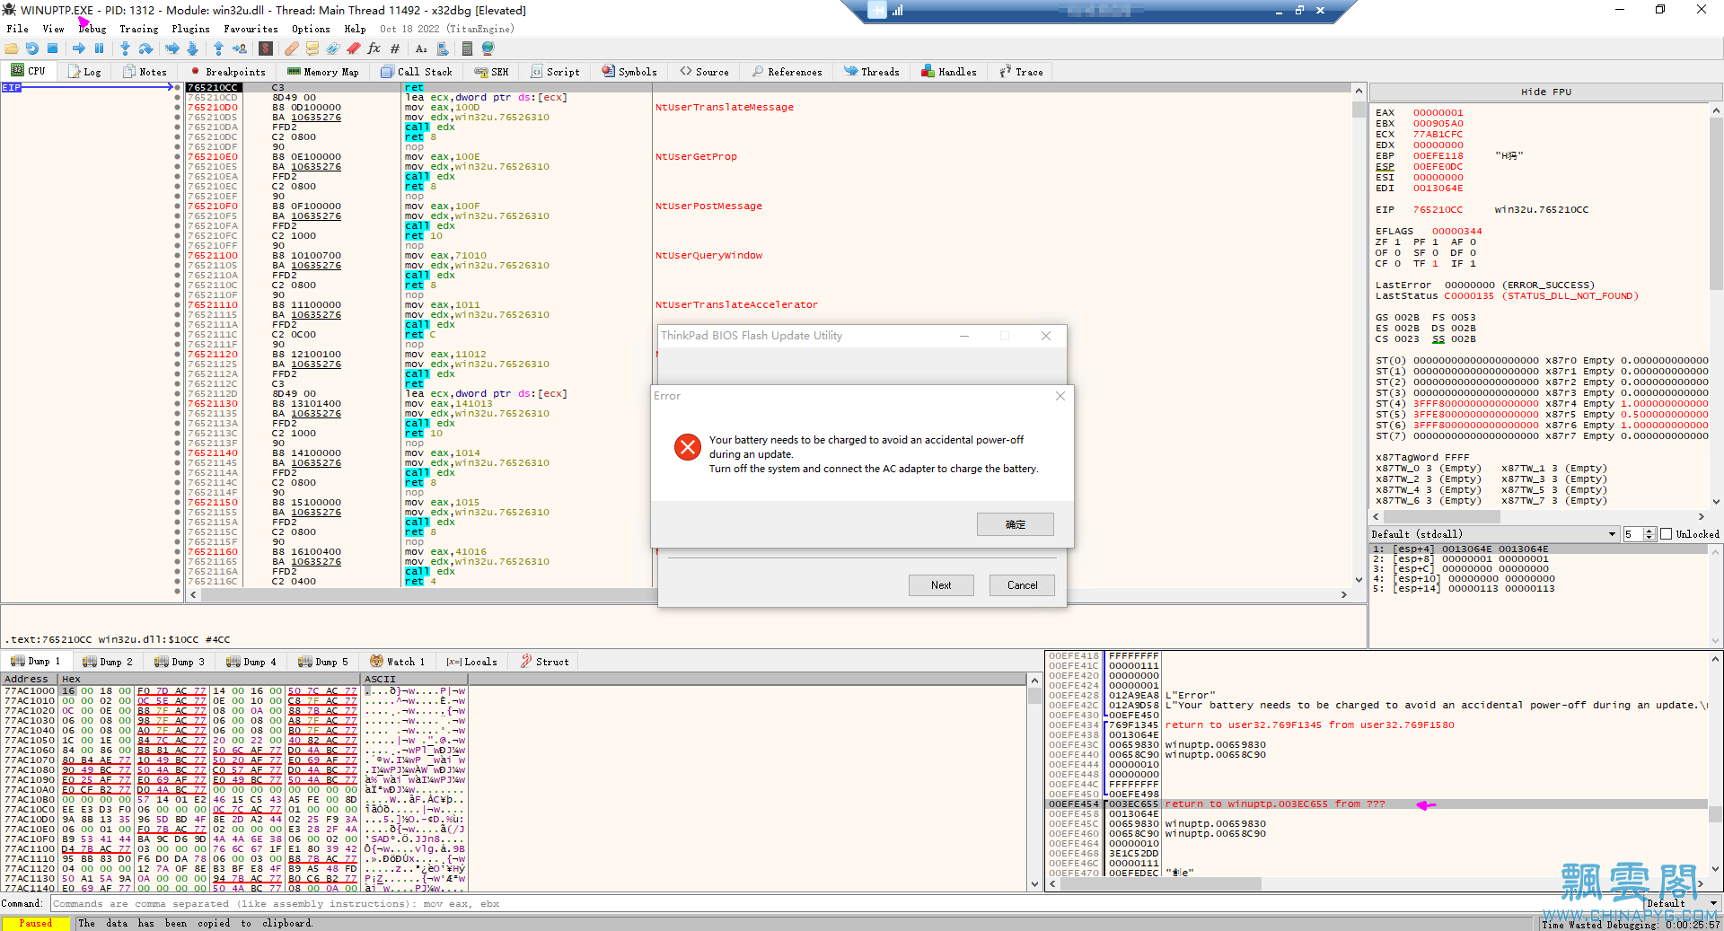Click the Error dialog confirm (确定) button

(x=1016, y=524)
